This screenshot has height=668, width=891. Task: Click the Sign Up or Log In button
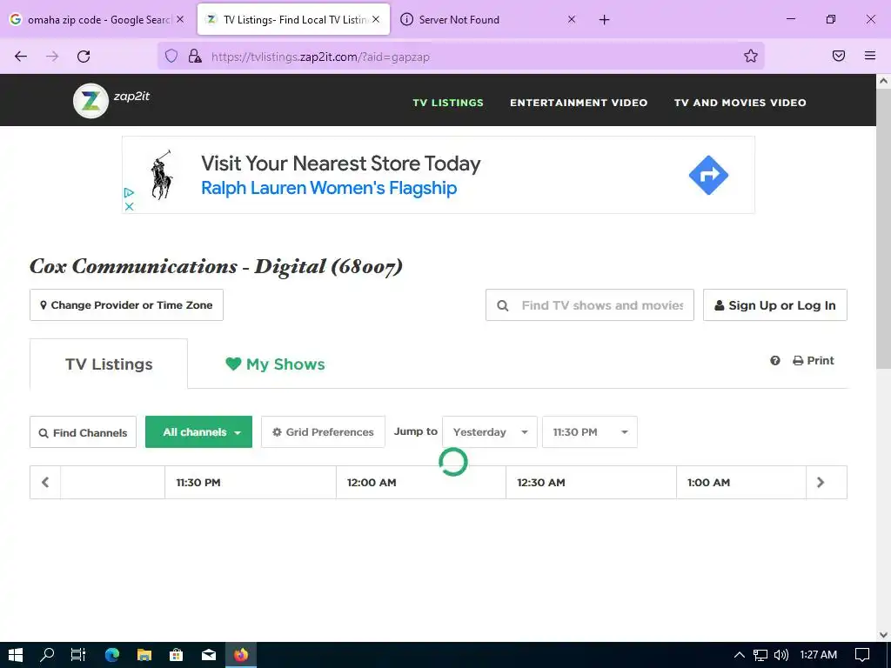point(775,305)
